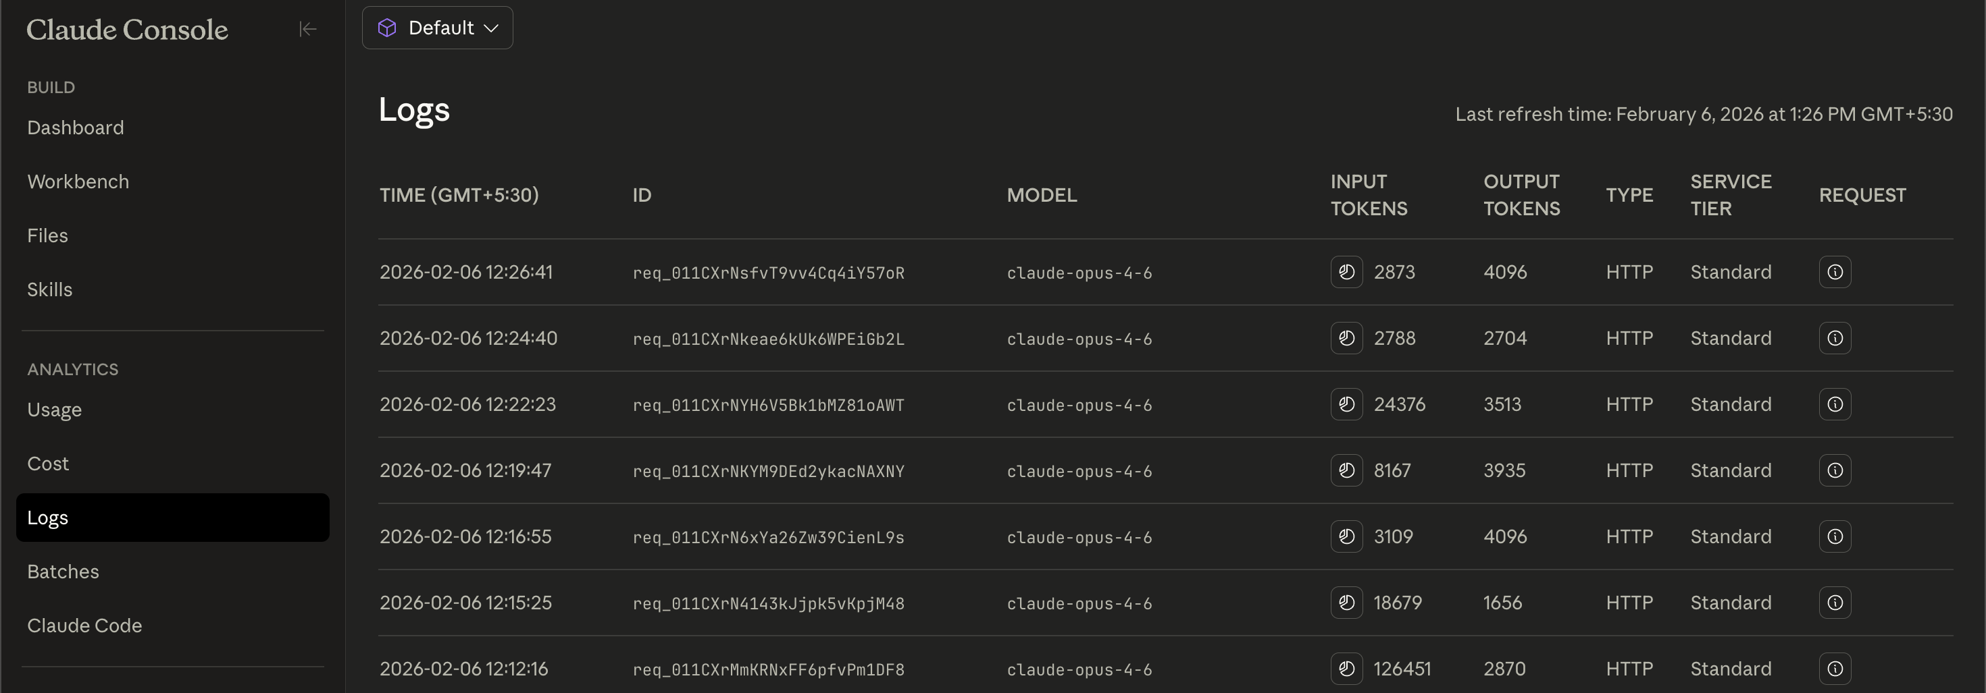The image size is (1986, 693).
Task: Switch to the Usage section
Action: click(55, 410)
